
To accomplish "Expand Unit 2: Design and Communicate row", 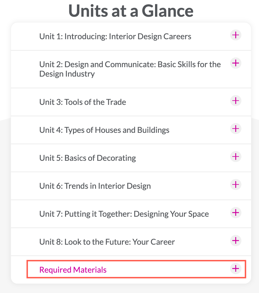I will pos(131,69).
